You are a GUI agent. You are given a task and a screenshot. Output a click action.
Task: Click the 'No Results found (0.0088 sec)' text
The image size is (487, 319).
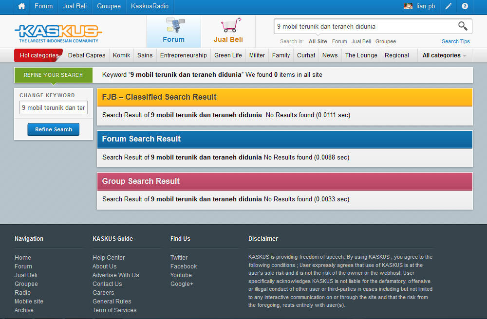pos(306,157)
